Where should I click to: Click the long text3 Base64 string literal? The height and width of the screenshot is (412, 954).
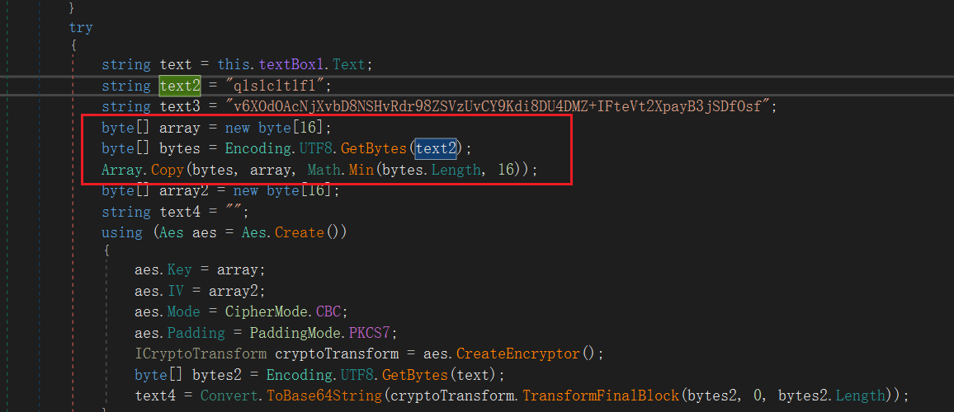click(500, 106)
